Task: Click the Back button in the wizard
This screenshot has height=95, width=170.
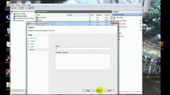Action: [x=88, y=91]
